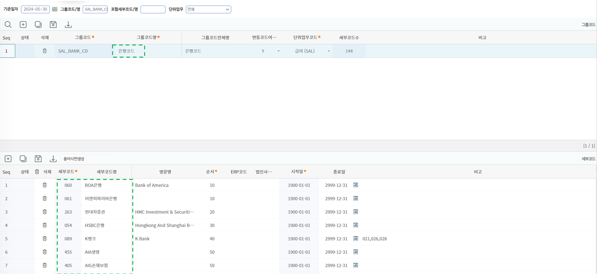Save the group code grid

coord(53,25)
